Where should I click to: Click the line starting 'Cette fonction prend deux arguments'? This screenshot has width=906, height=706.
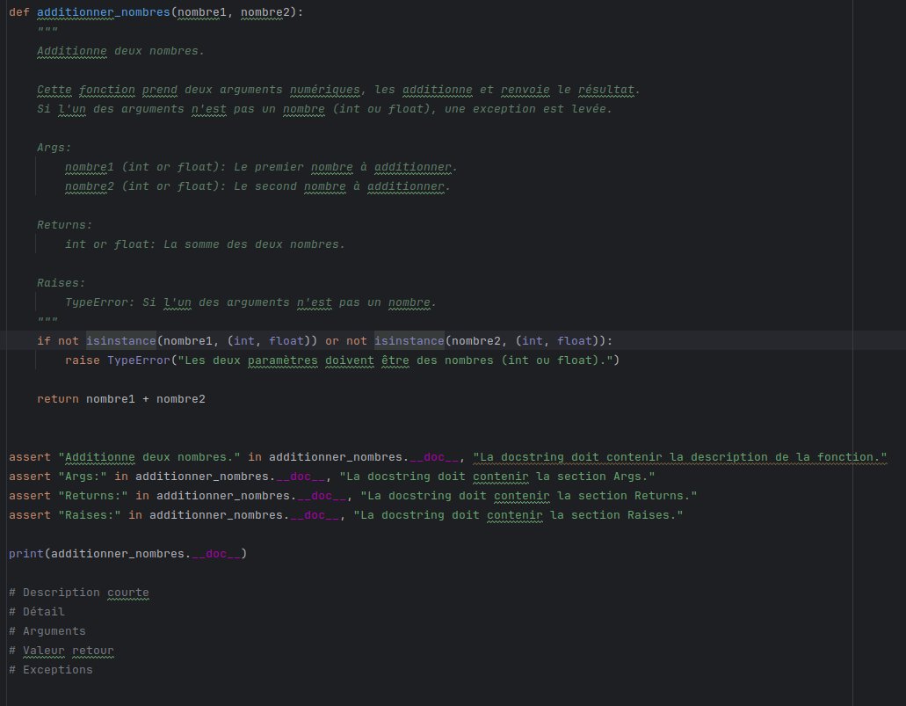coord(338,90)
